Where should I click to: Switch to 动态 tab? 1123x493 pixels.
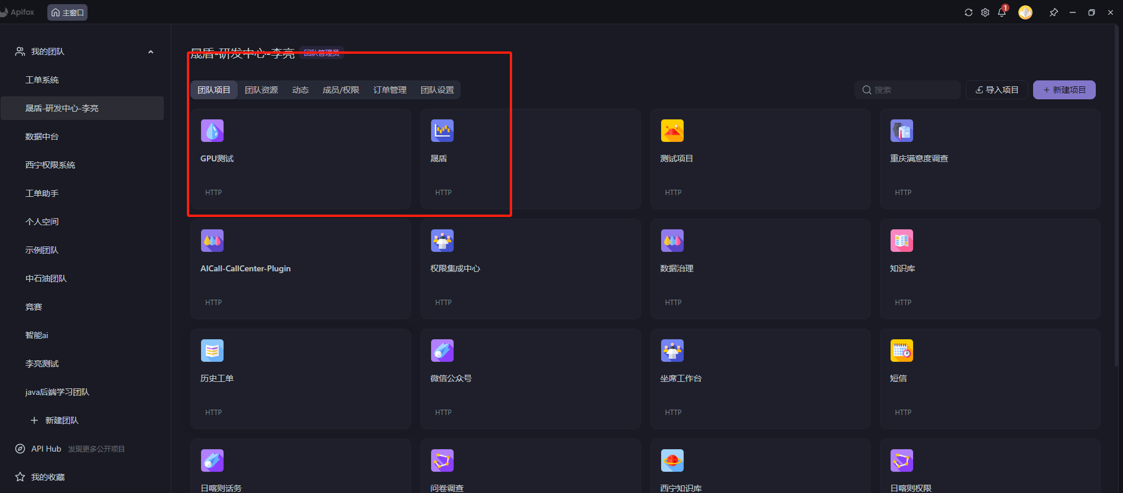tap(300, 90)
